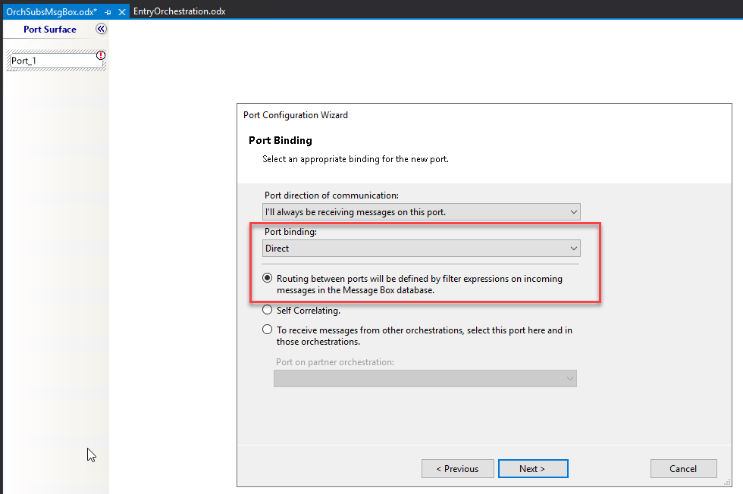
Task: Click the Next button
Action: coord(533,468)
